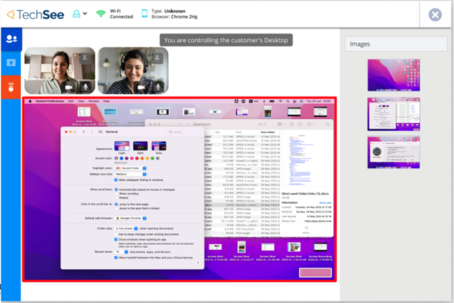
Task: Pin the headset agent video tile
Action: click(157, 58)
